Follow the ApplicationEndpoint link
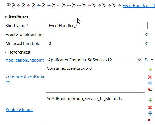The width and height of the screenshot is (155, 125). 25,60
